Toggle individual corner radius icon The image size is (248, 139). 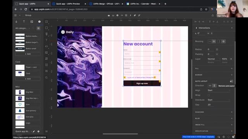pyautogui.click(x=217, y=49)
